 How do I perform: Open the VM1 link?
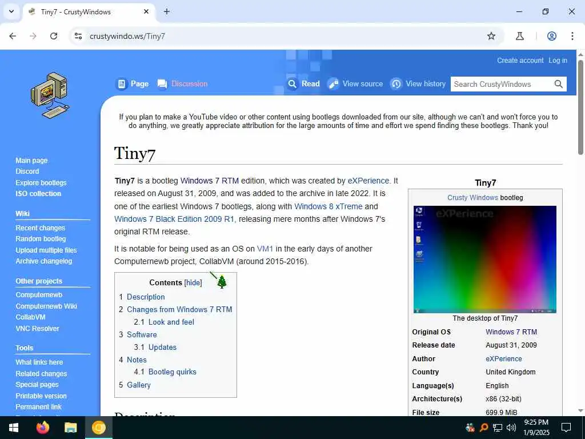(x=265, y=249)
